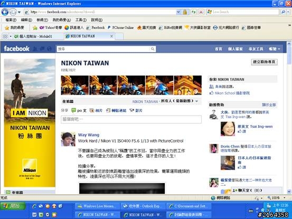Open the 檔案(F) menu
The image size is (292, 219).
pyautogui.click(x=11, y=20)
